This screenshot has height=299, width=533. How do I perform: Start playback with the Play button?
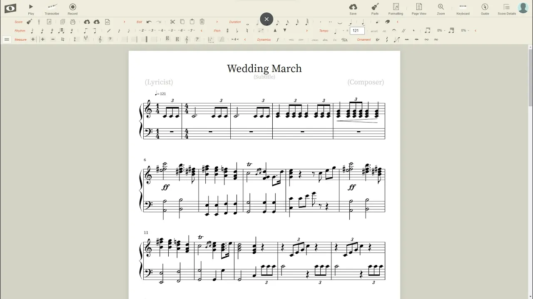pyautogui.click(x=31, y=8)
